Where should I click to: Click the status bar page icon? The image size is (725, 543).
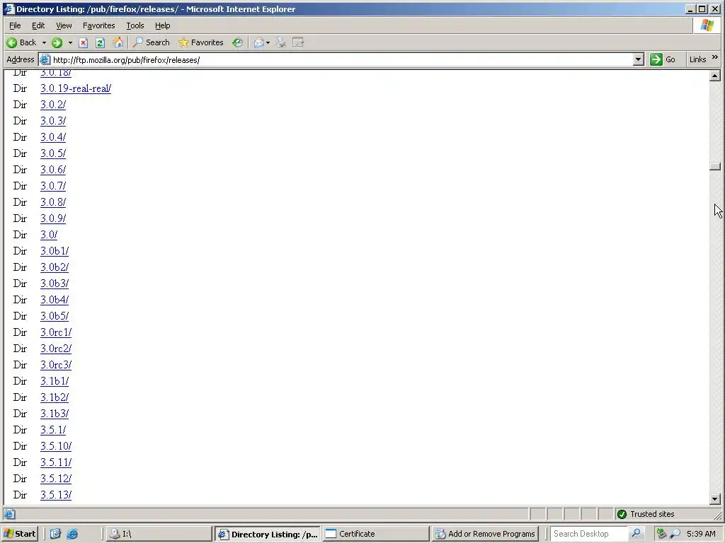tap(10, 514)
